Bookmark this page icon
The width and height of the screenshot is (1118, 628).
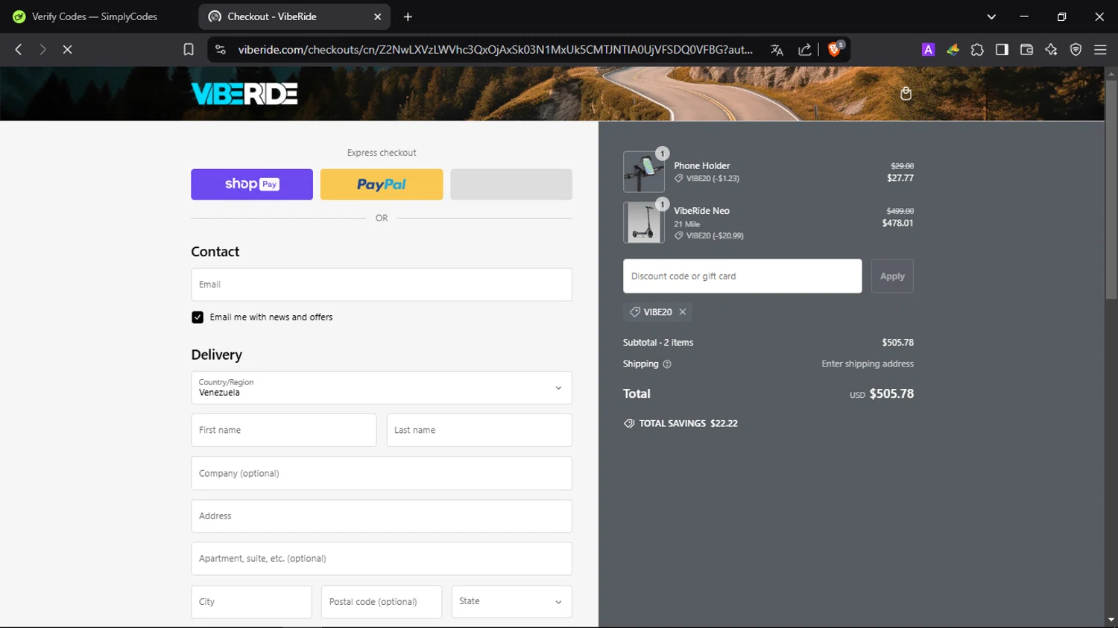pos(189,49)
